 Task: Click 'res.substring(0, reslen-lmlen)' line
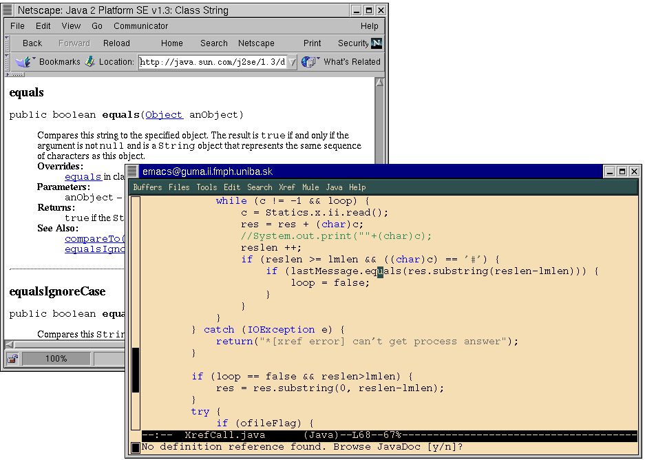tap(330, 388)
